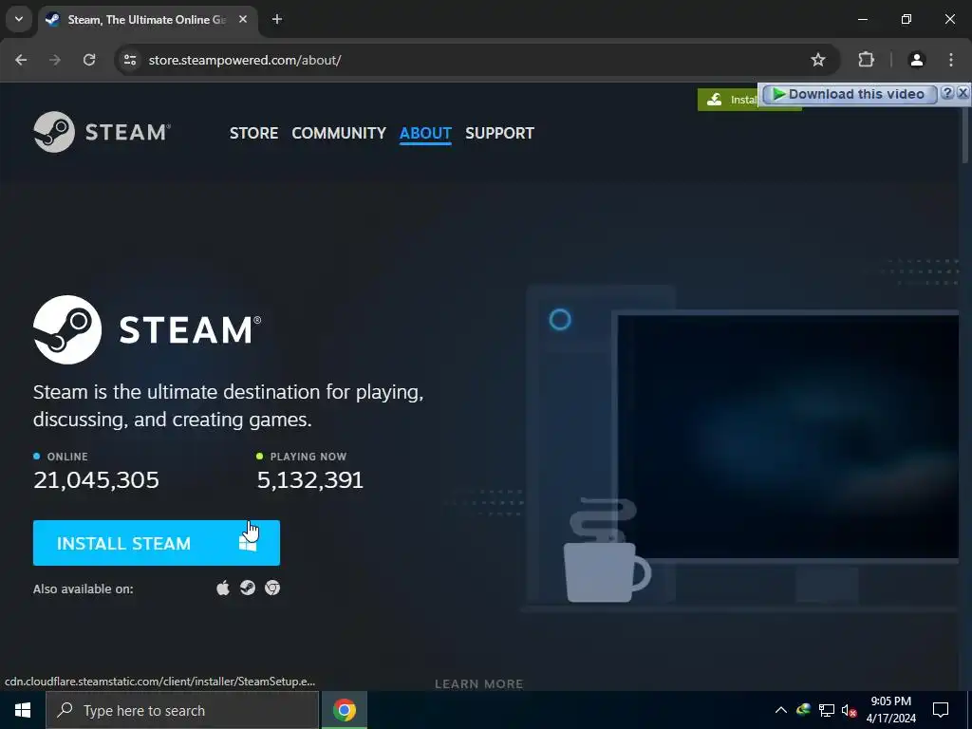
Task: Click the SteamOS availability icon
Action: [248, 588]
